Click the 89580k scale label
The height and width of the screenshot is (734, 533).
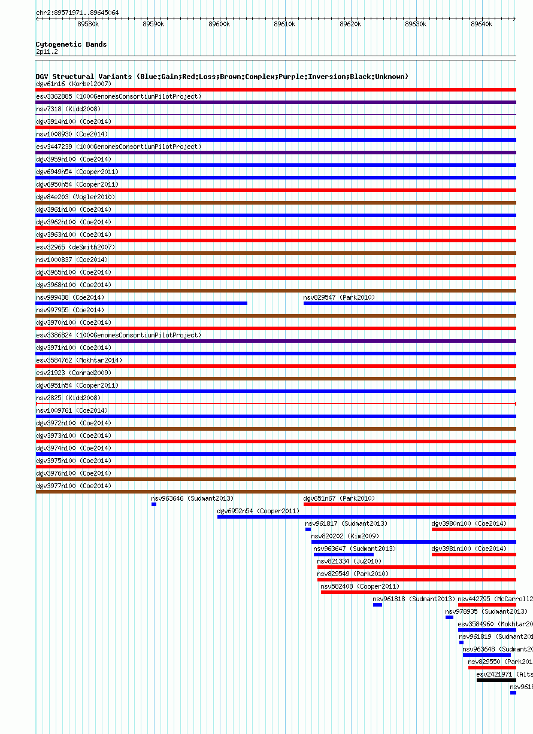[x=88, y=24]
